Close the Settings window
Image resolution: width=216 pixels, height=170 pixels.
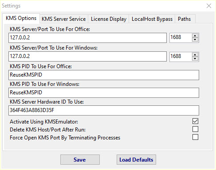point(209,6)
